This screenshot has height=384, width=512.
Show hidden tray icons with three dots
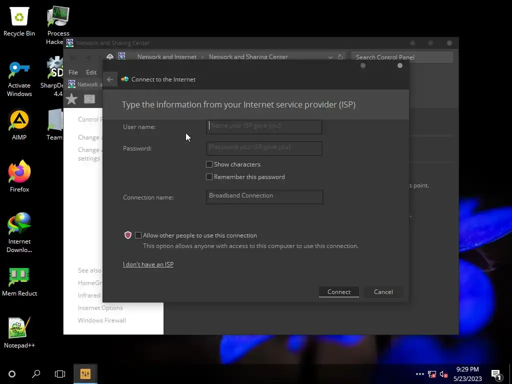[420, 374]
